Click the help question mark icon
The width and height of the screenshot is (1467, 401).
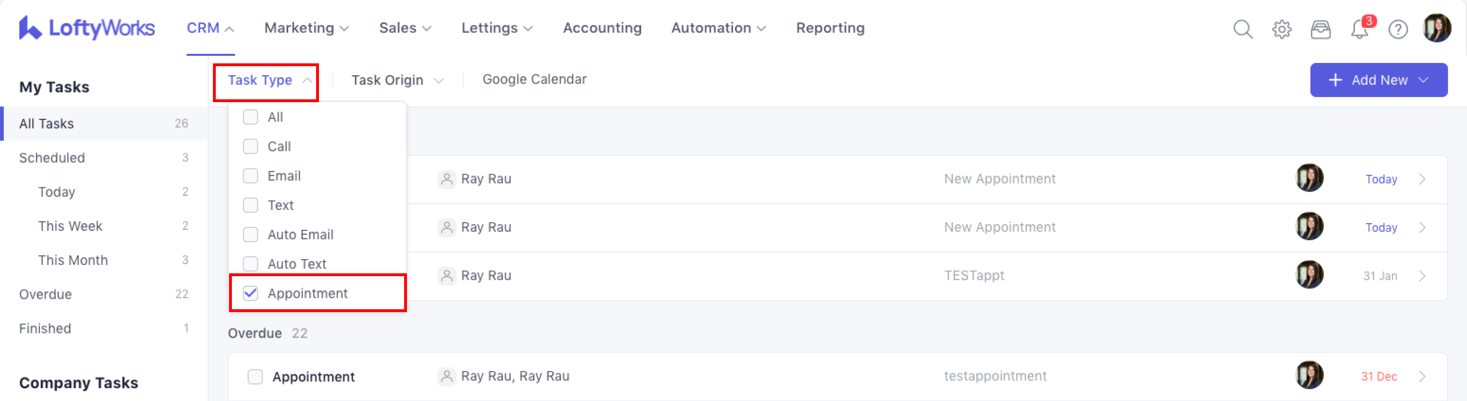click(x=1397, y=28)
